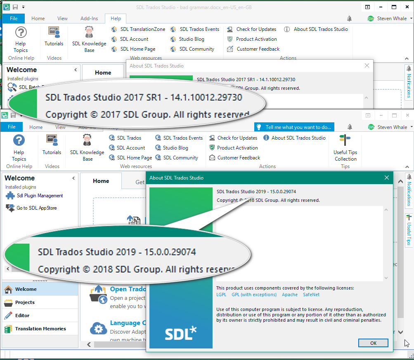This screenshot has width=414, height=360.
Task: Collapse Welcome pane in Studio 2017
Action: click(x=76, y=70)
